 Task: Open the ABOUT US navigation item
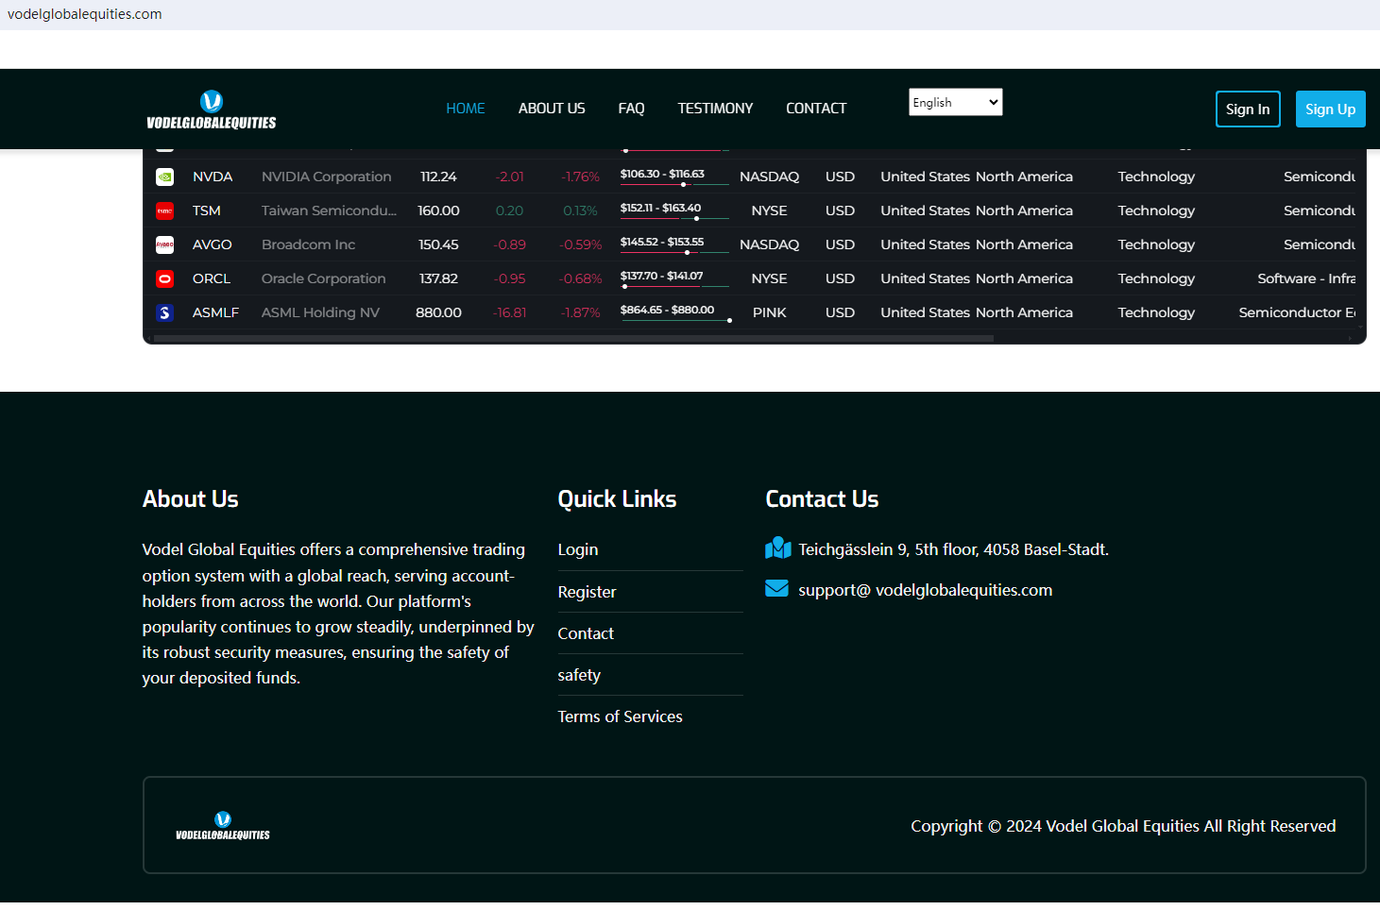tap(552, 109)
